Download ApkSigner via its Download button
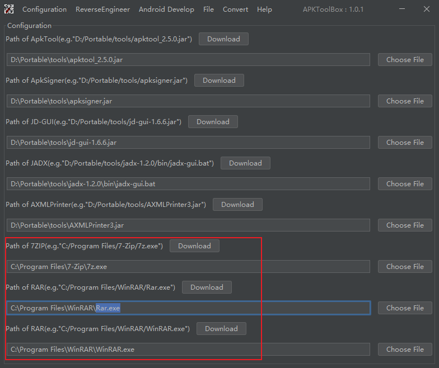The height and width of the screenshot is (368, 439). (219, 81)
